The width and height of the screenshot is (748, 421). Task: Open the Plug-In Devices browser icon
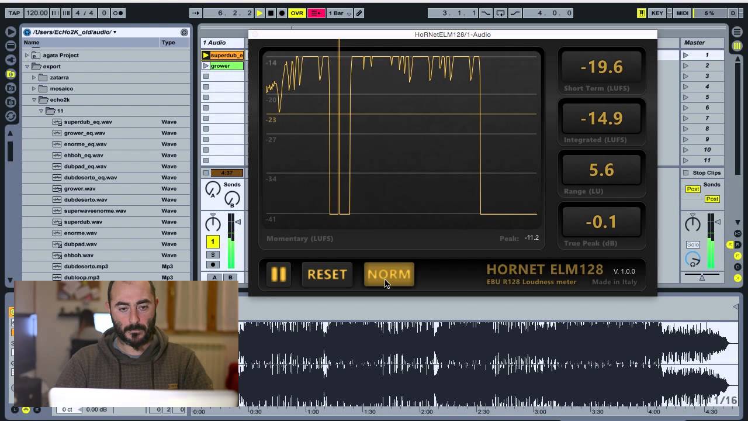pos(11,60)
